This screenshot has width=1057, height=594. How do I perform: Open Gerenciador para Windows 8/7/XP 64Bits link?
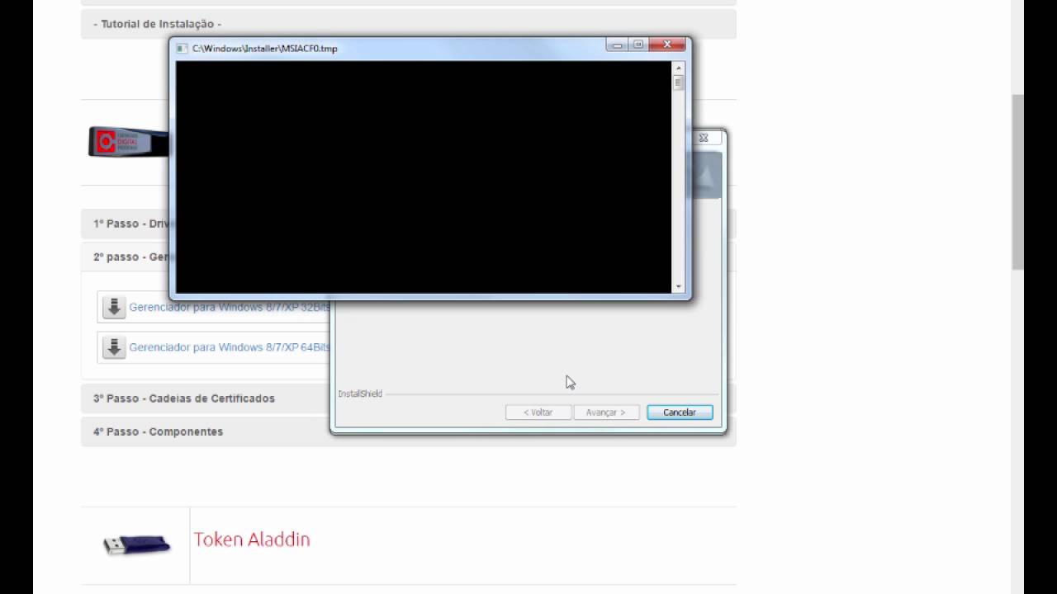230,347
